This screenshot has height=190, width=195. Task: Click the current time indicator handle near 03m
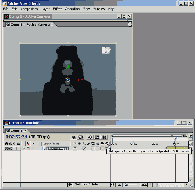175,139
